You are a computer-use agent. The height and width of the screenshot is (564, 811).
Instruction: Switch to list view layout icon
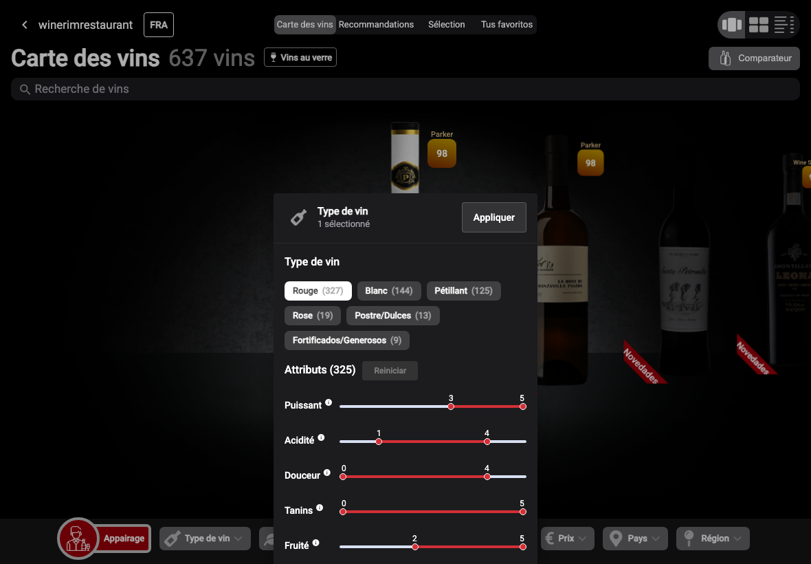tap(784, 25)
